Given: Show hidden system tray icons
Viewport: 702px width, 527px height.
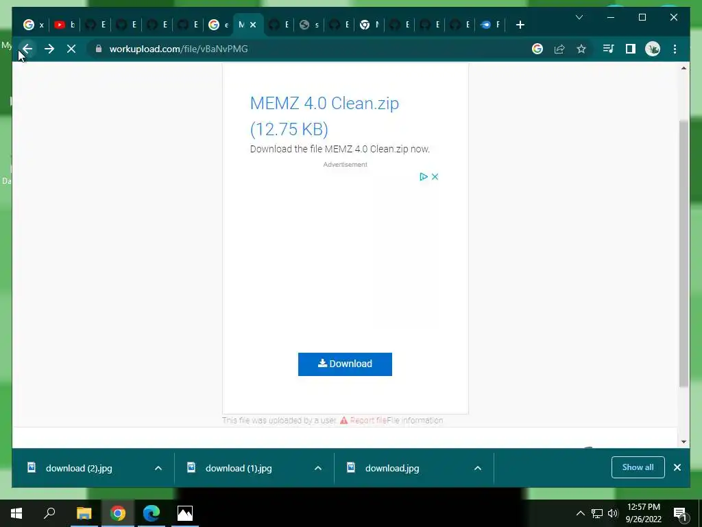Looking at the screenshot, I should [x=580, y=513].
